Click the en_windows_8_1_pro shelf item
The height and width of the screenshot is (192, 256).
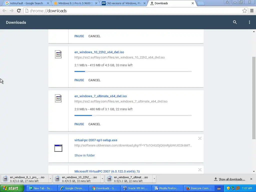[25, 179]
